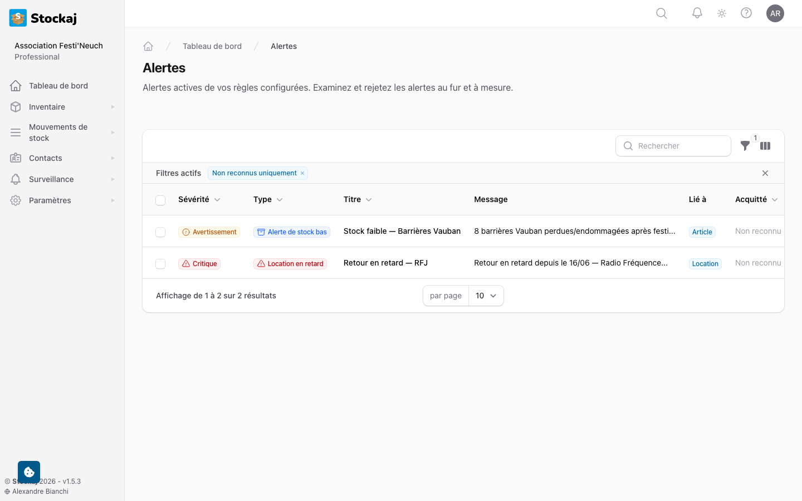This screenshot has width=802, height=501.
Task: Click the '8 barrières Vauban perdues' message
Action: pyautogui.click(x=574, y=231)
